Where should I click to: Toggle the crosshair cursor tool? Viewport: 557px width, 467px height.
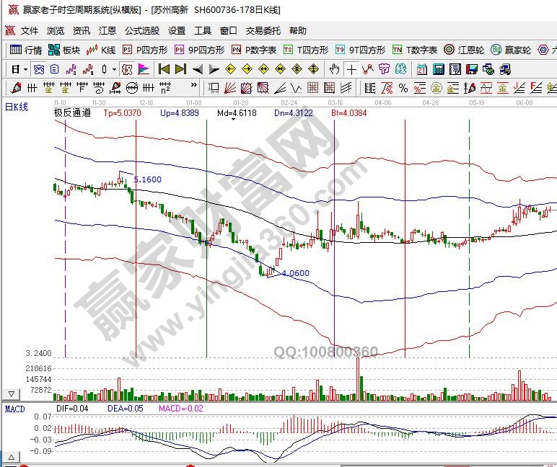[351, 69]
